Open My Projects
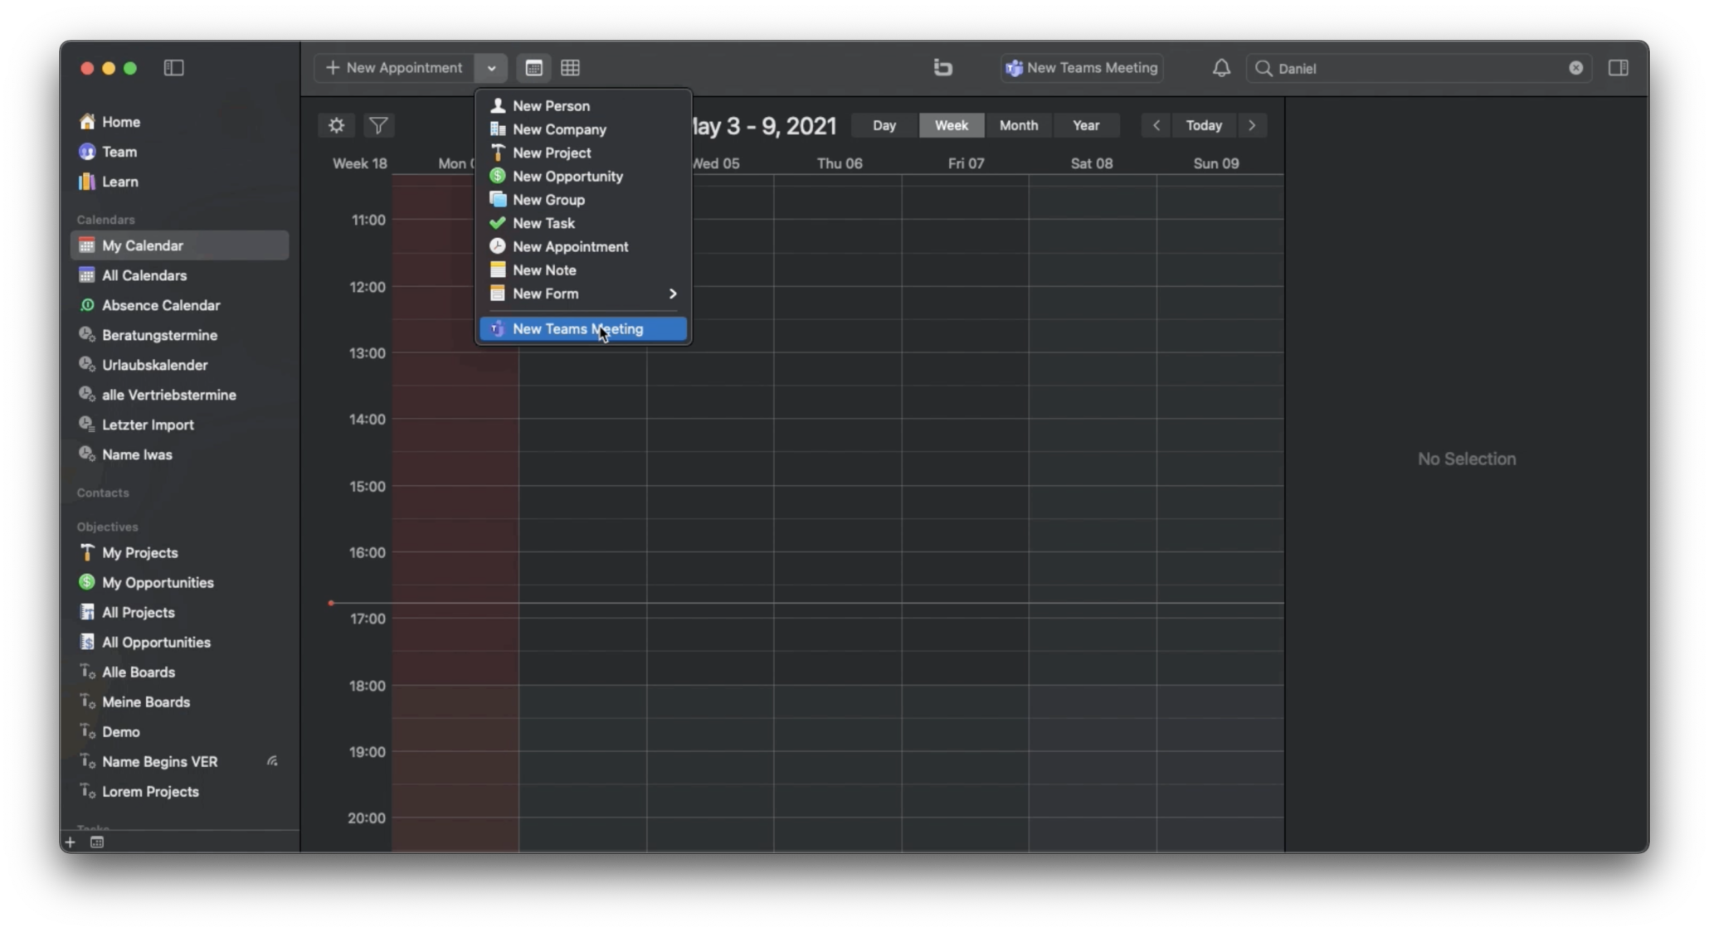This screenshot has height=932, width=1709. click(x=180, y=552)
